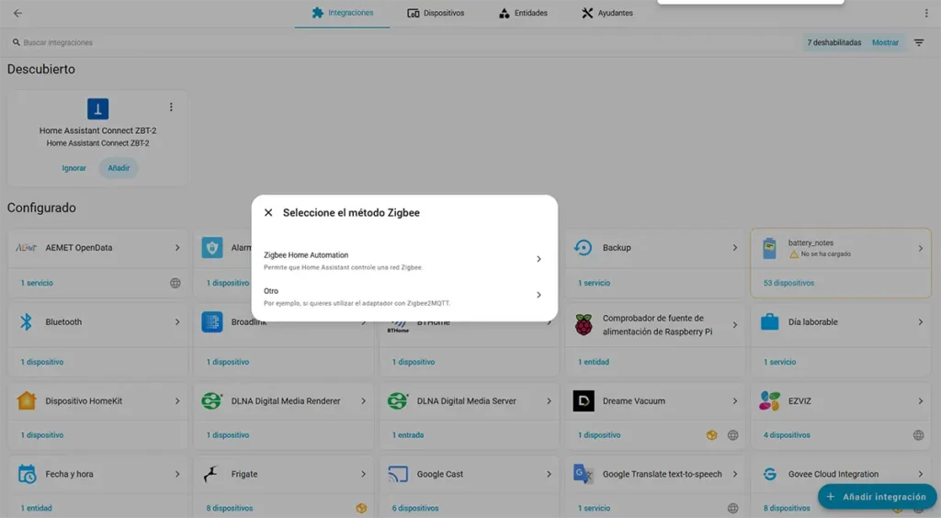This screenshot has width=941, height=518.
Task: Click chevron beside Otro option
Action: [x=539, y=295]
